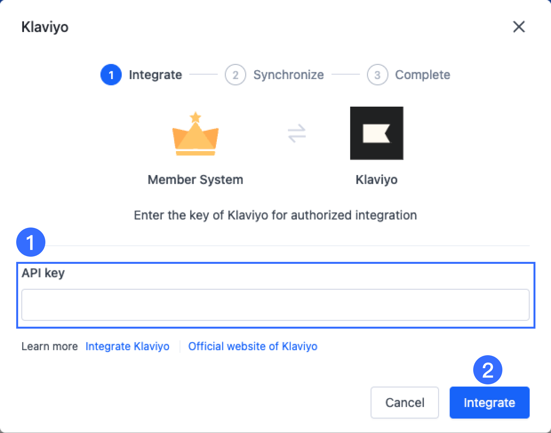The width and height of the screenshot is (551, 433).
Task: Select step 3 Complete in the stepper
Action: 408,75
